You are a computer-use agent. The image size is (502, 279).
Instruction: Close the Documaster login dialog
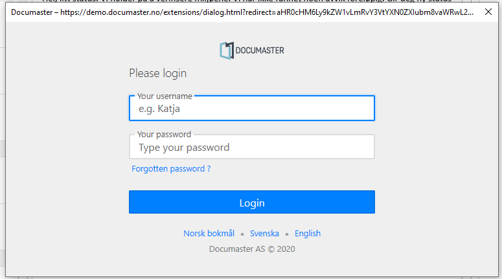(x=488, y=12)
